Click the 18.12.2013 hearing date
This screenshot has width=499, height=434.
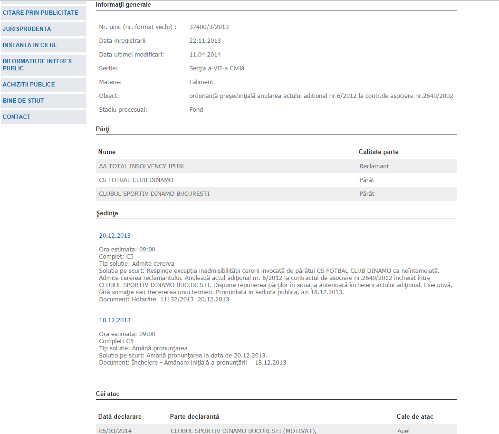[115, 320]
